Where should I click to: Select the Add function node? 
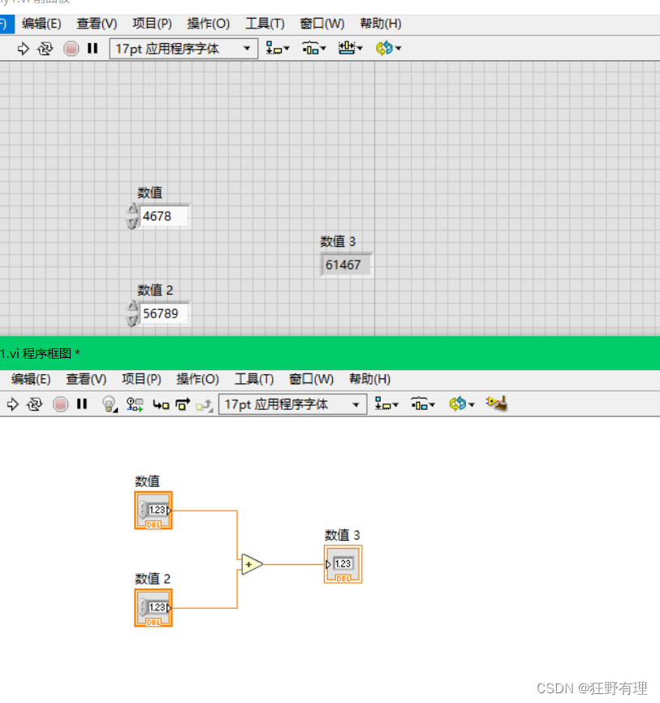click(x=252, y=564)
